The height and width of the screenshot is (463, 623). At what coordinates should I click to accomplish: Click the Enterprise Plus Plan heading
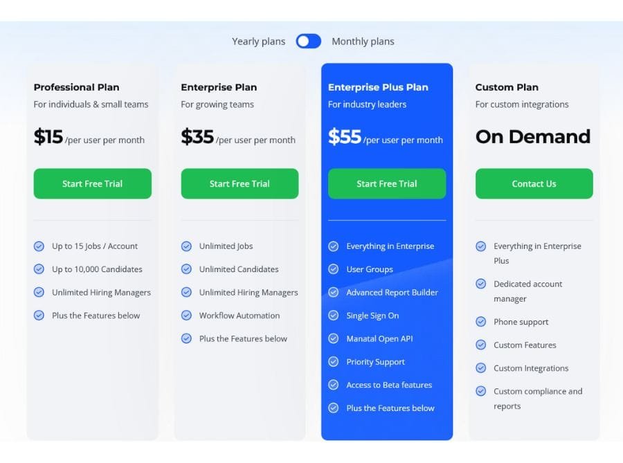tap(378, 87)
